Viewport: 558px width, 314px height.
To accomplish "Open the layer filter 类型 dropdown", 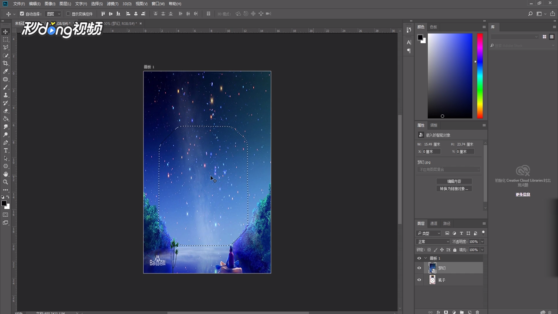I will (x=429, y=233).
